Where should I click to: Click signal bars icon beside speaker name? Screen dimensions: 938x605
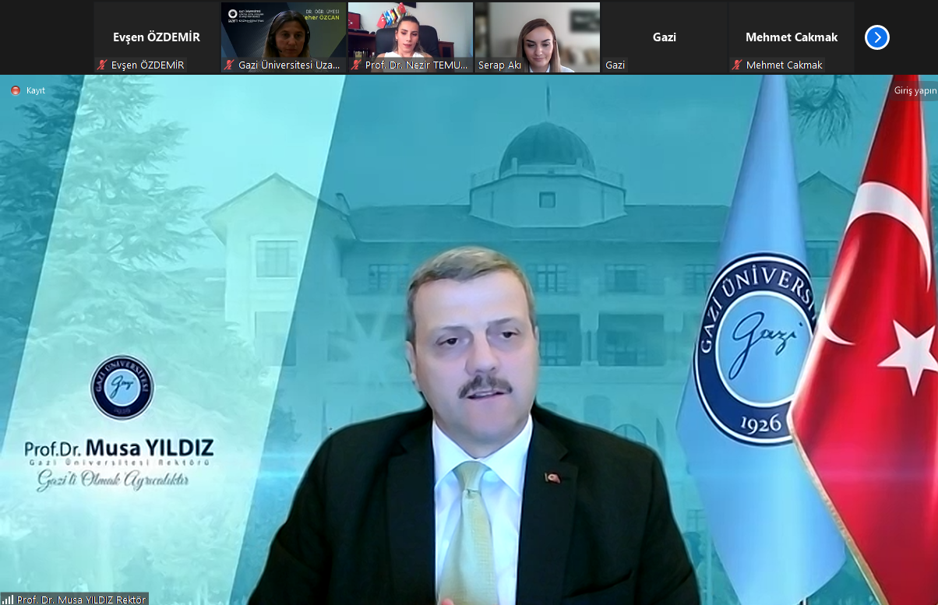tap(8, 600)
